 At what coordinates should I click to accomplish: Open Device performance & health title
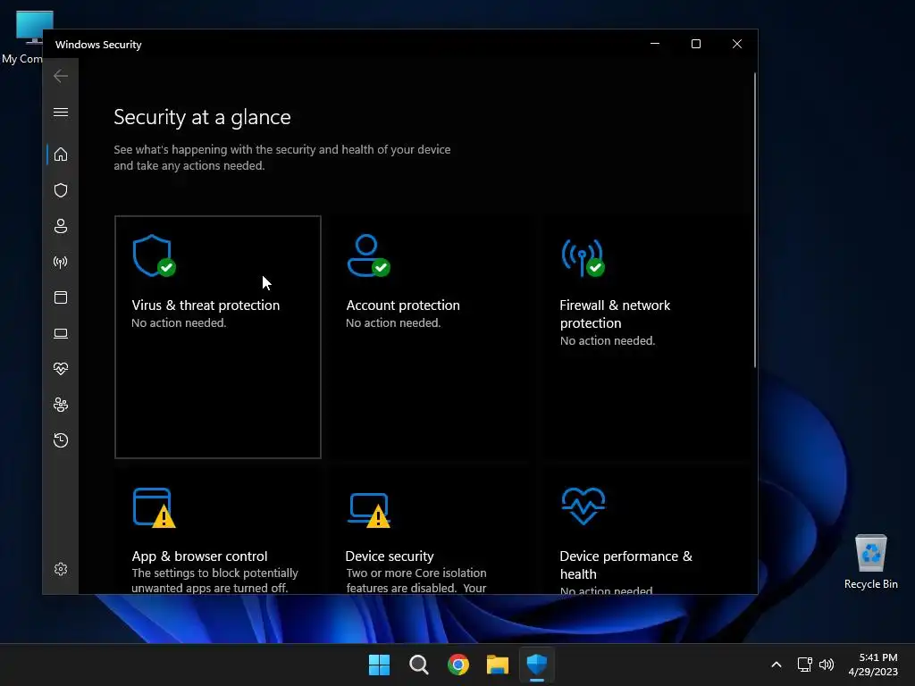(625, 565)
